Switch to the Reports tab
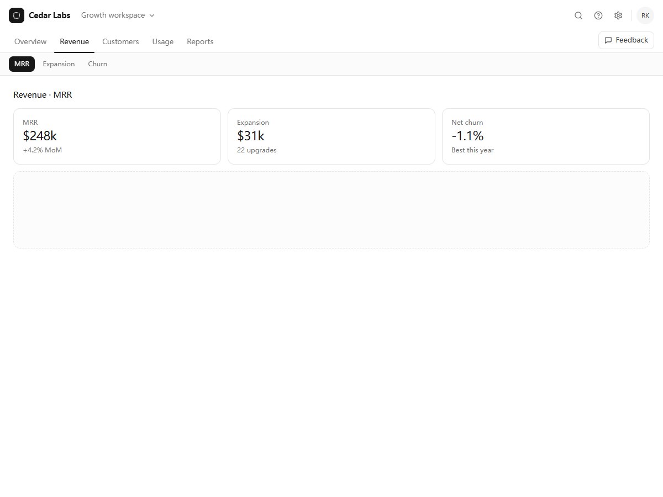This screenshot has height=497, width=663. [x=200, y=41]
